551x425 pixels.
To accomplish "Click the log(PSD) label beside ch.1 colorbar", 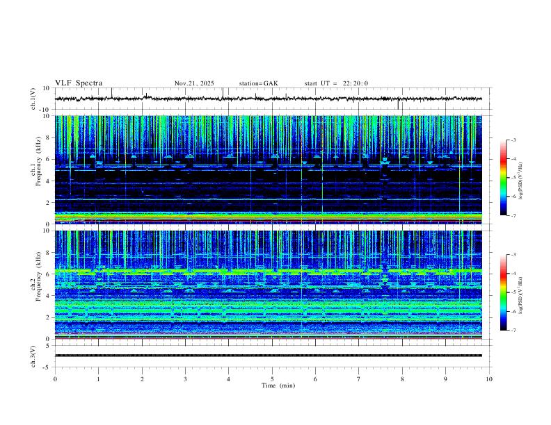I will pyautogui.click(x=521, y=181).
